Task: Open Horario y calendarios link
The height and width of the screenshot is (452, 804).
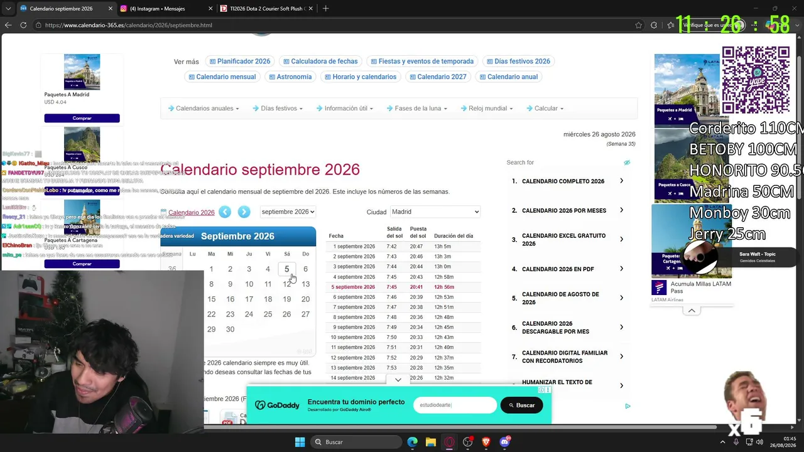Action: coord(360,77)
